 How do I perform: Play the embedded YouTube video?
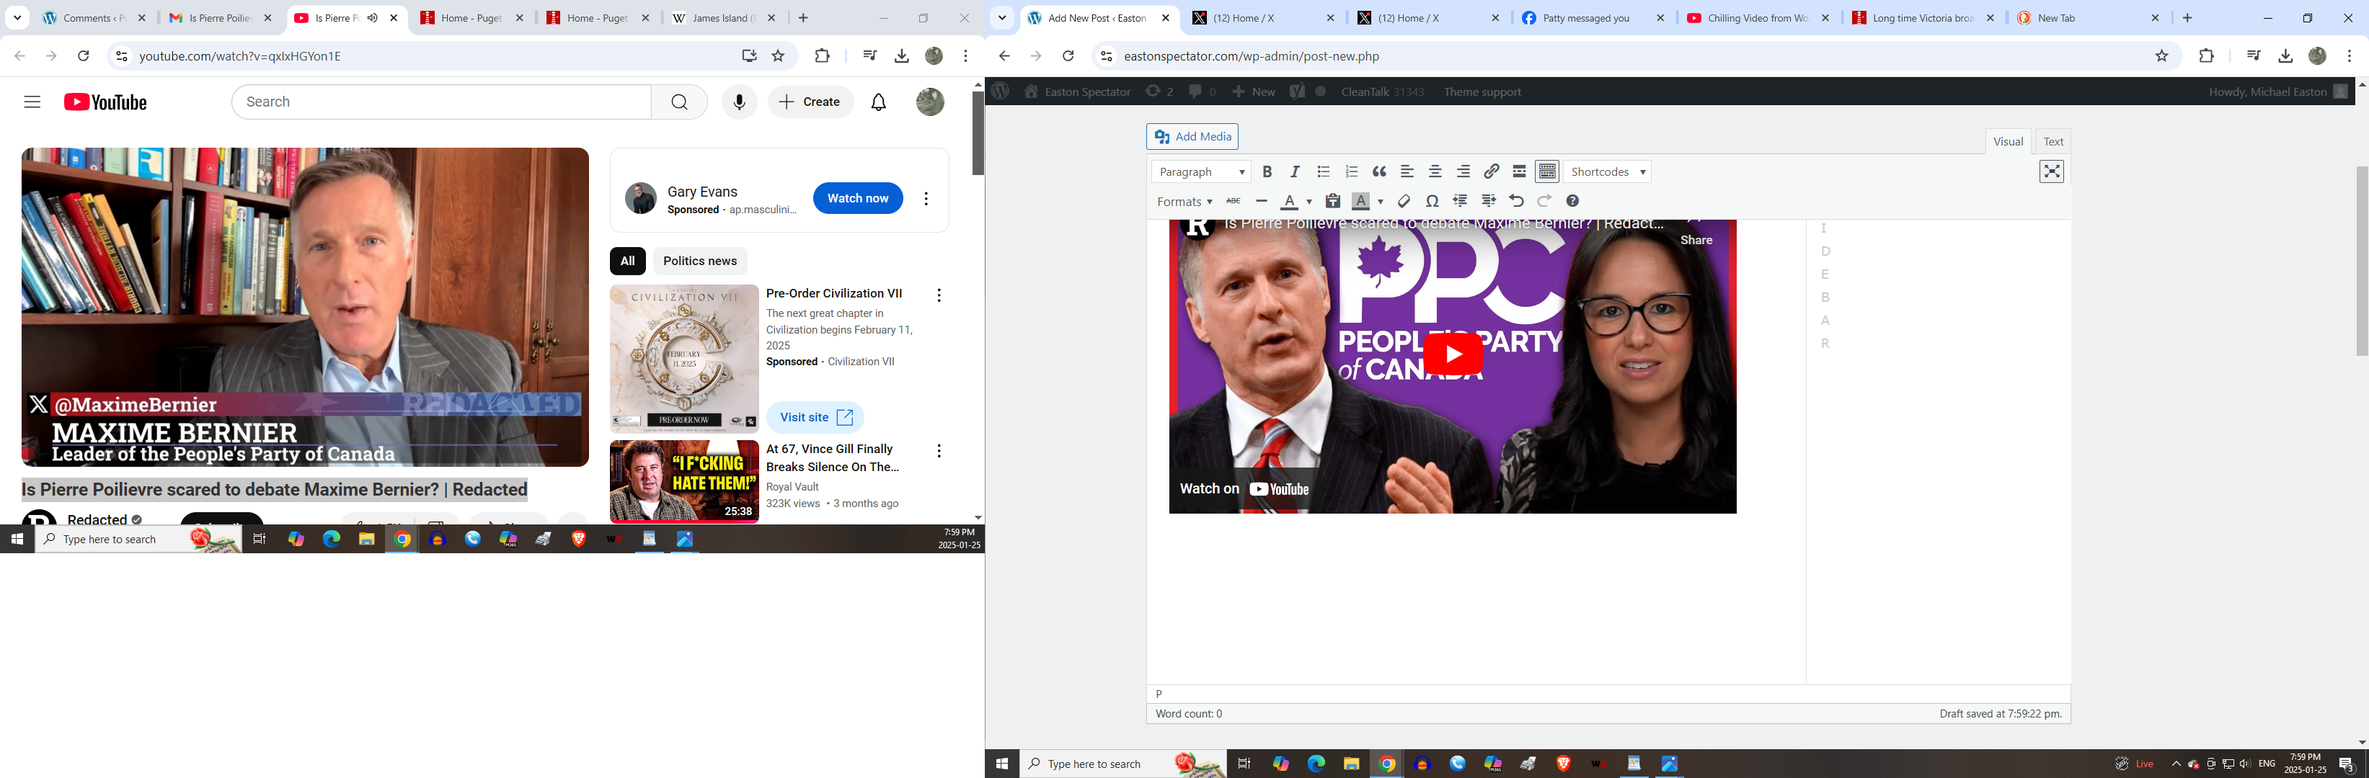[1452, 354]
